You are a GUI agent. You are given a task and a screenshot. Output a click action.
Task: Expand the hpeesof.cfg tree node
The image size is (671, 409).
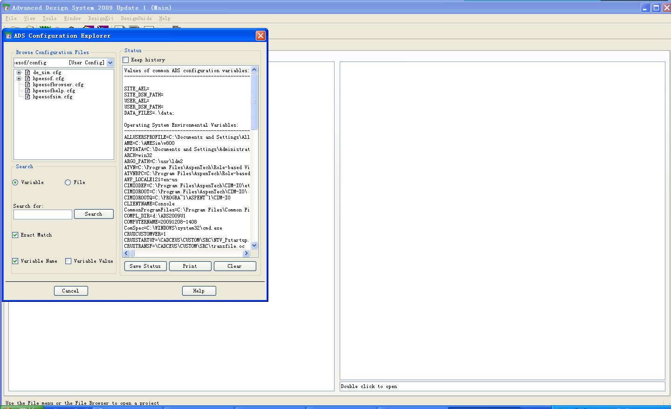pos(19,79)
